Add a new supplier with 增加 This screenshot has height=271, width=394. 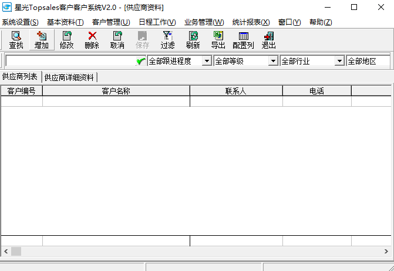click(x=42, y=40)
